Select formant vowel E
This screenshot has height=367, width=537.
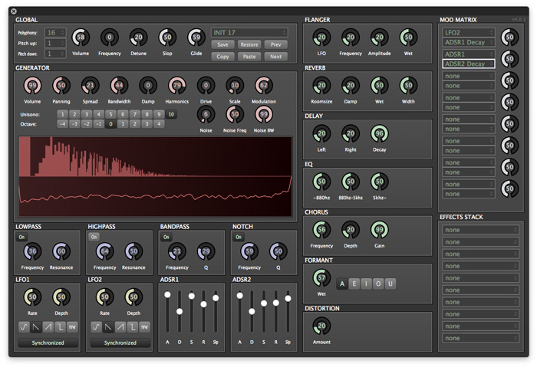pyautogui.click(x=354, y=283)
